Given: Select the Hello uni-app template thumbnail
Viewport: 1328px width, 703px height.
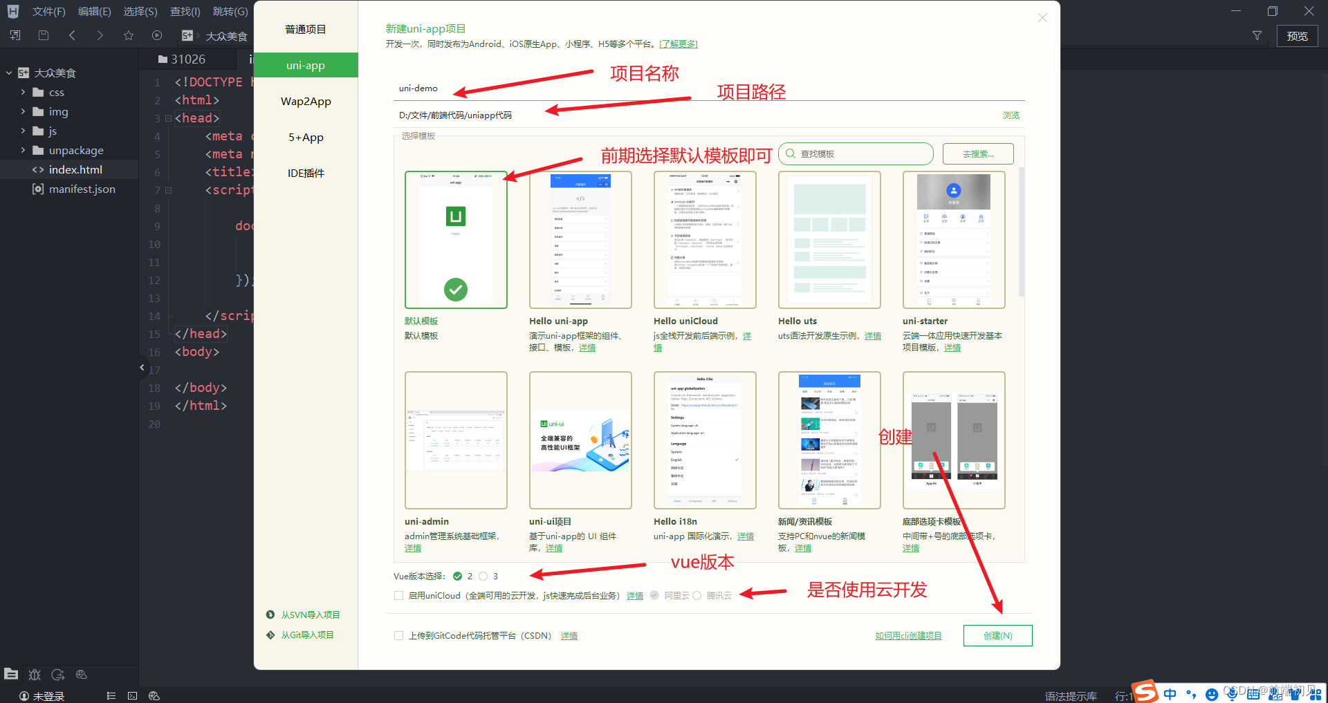Looking at the screenshot, I should click(x=580, y=240).
